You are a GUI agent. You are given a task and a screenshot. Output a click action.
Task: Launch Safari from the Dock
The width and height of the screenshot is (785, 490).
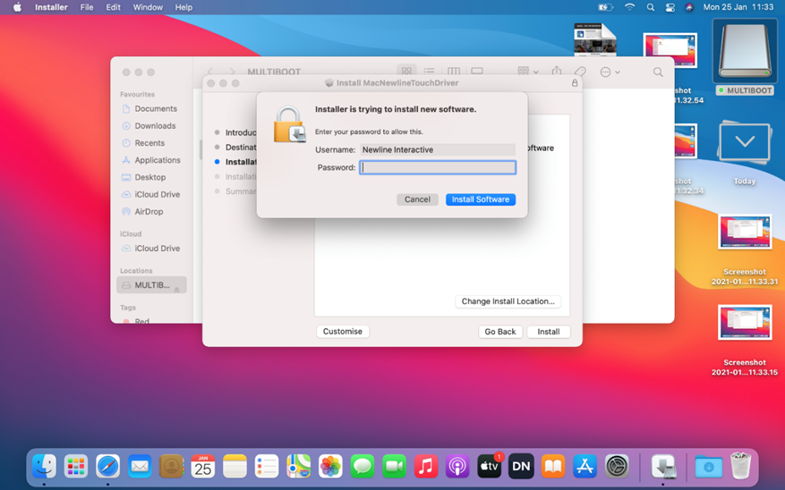[107, 466]
